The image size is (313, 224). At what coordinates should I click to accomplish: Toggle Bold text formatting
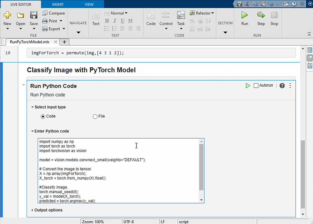point(107,21)
